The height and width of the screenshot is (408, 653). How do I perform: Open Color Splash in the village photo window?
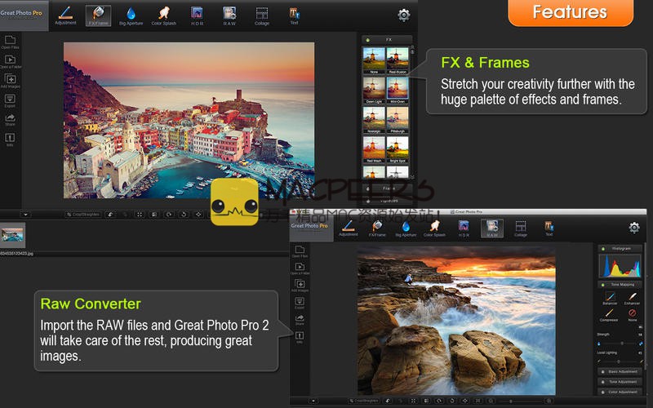pos(162,15)
